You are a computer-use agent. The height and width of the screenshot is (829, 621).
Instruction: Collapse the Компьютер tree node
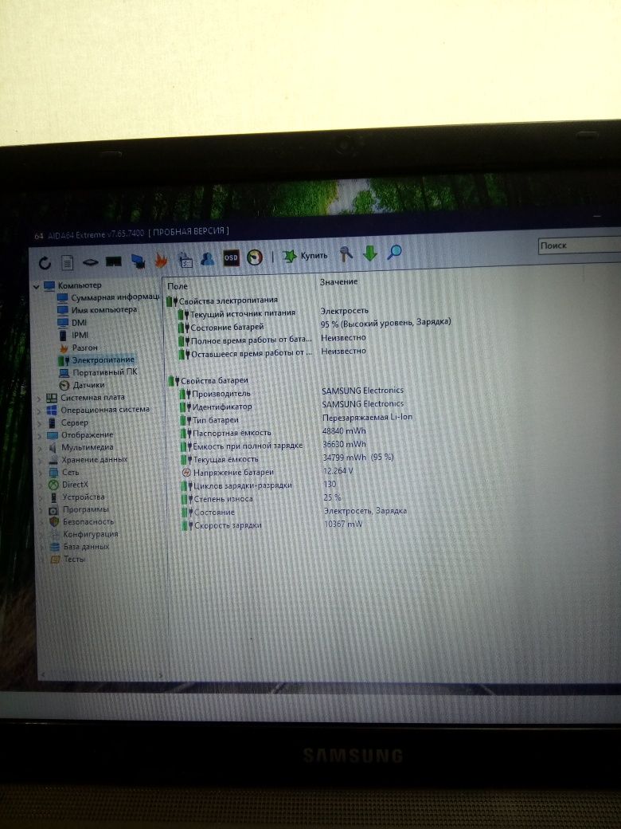click(37, 286)
